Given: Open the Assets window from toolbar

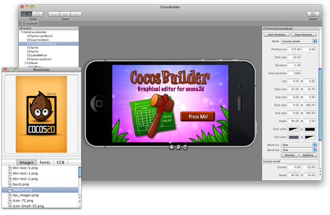Looking at the screenshot, I should coord(313,14).
